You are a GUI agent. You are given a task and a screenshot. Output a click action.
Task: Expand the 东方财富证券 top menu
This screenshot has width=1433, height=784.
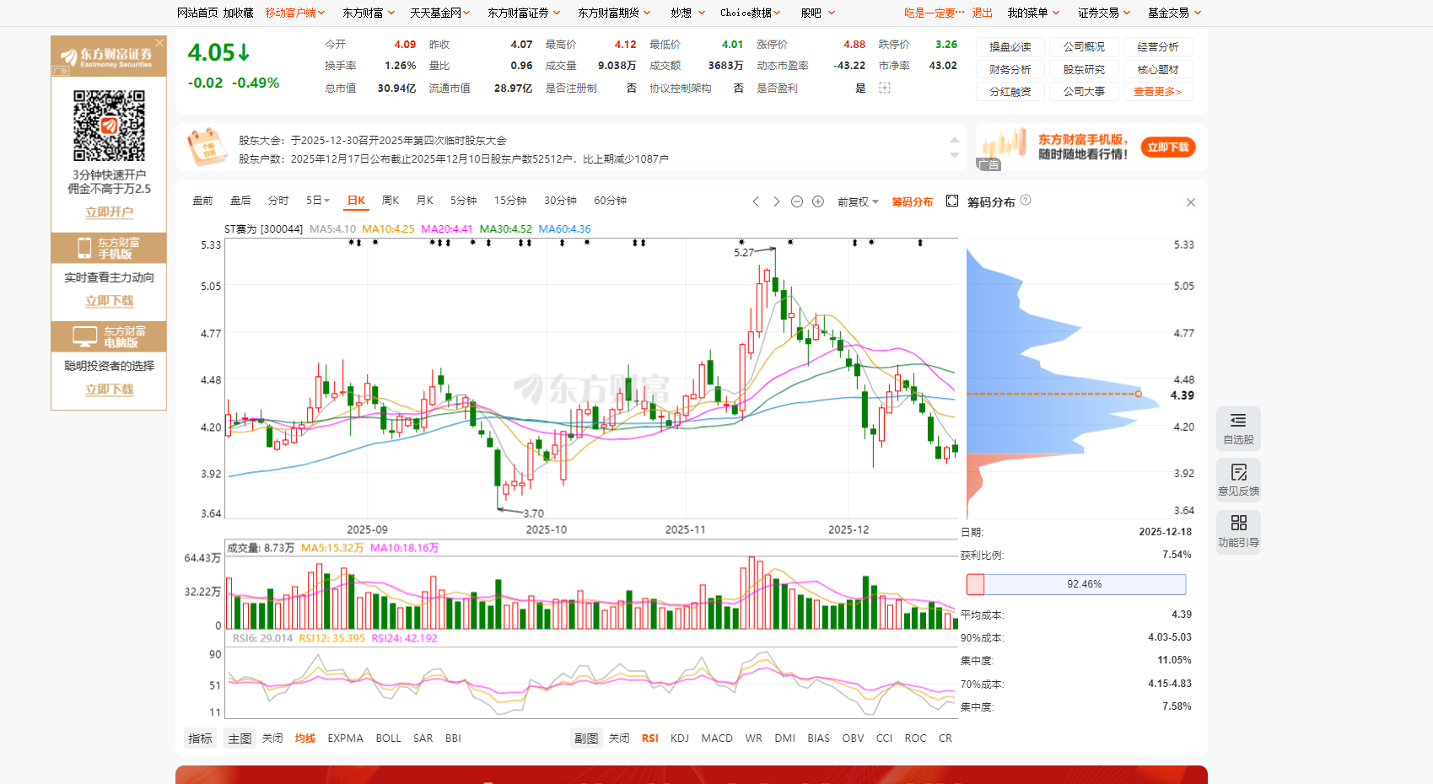click(x=524, y=13)
